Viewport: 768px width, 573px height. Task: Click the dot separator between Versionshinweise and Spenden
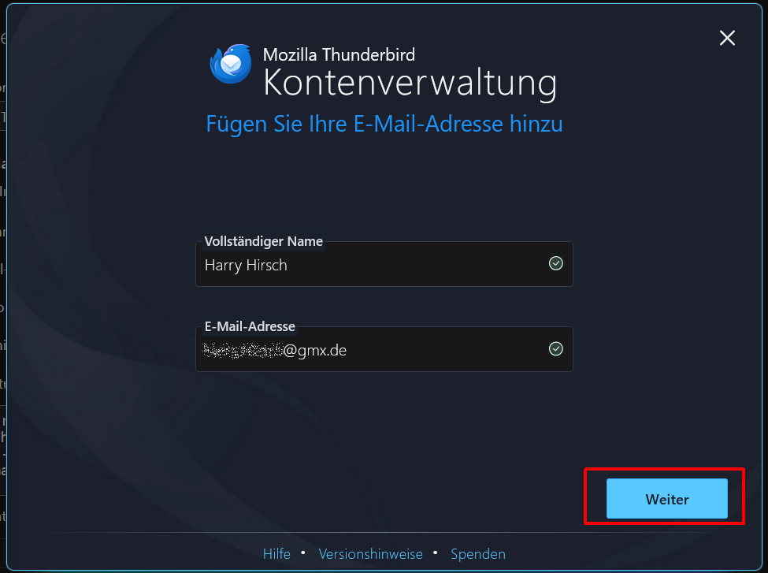click(x=435, y=553)
